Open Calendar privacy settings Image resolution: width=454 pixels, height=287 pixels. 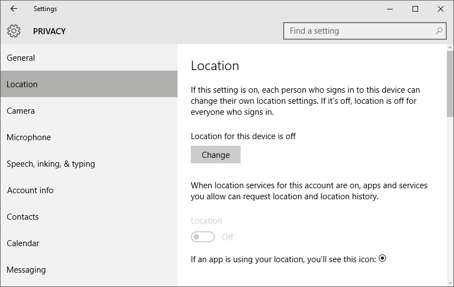[89, 243]
